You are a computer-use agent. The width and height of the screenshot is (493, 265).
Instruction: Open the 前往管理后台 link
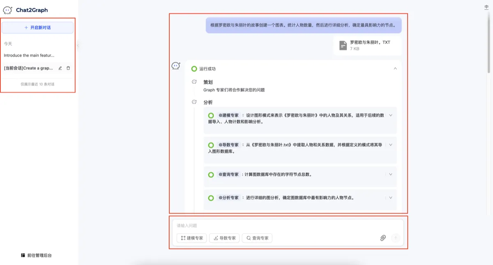[37, 255]
